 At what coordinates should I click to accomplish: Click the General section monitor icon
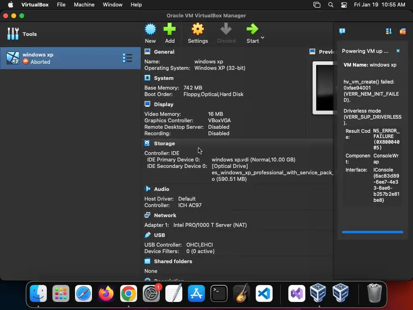tap(148, 52)
